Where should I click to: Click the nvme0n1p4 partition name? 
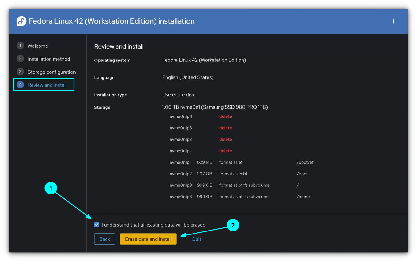click(181, 116)
